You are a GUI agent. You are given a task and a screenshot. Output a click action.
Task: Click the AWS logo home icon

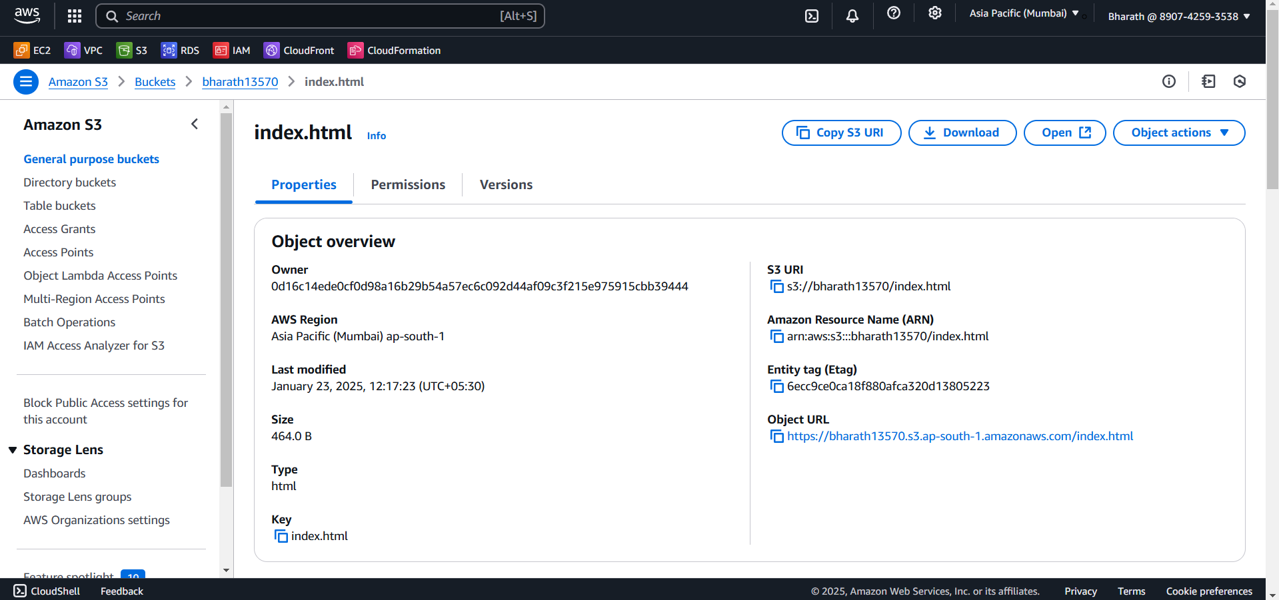click(27, 15)
